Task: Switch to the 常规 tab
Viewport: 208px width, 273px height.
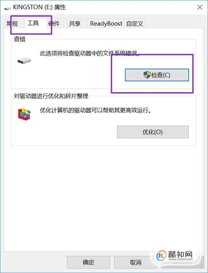Action: (x=12, y=24)
